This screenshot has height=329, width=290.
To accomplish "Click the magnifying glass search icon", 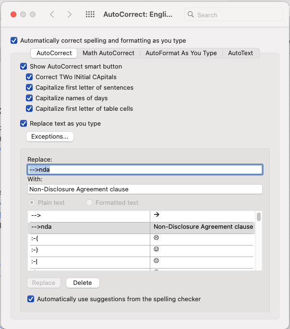I will [191, 14].
